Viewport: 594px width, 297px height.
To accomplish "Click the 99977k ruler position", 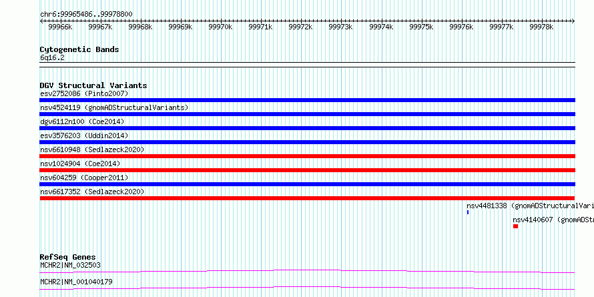I will 502,27.
